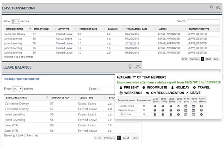This screenshot has height=147, width=224.
Task: Sort Leave Transactions by Action column
Action: click(x=172, y=29)
